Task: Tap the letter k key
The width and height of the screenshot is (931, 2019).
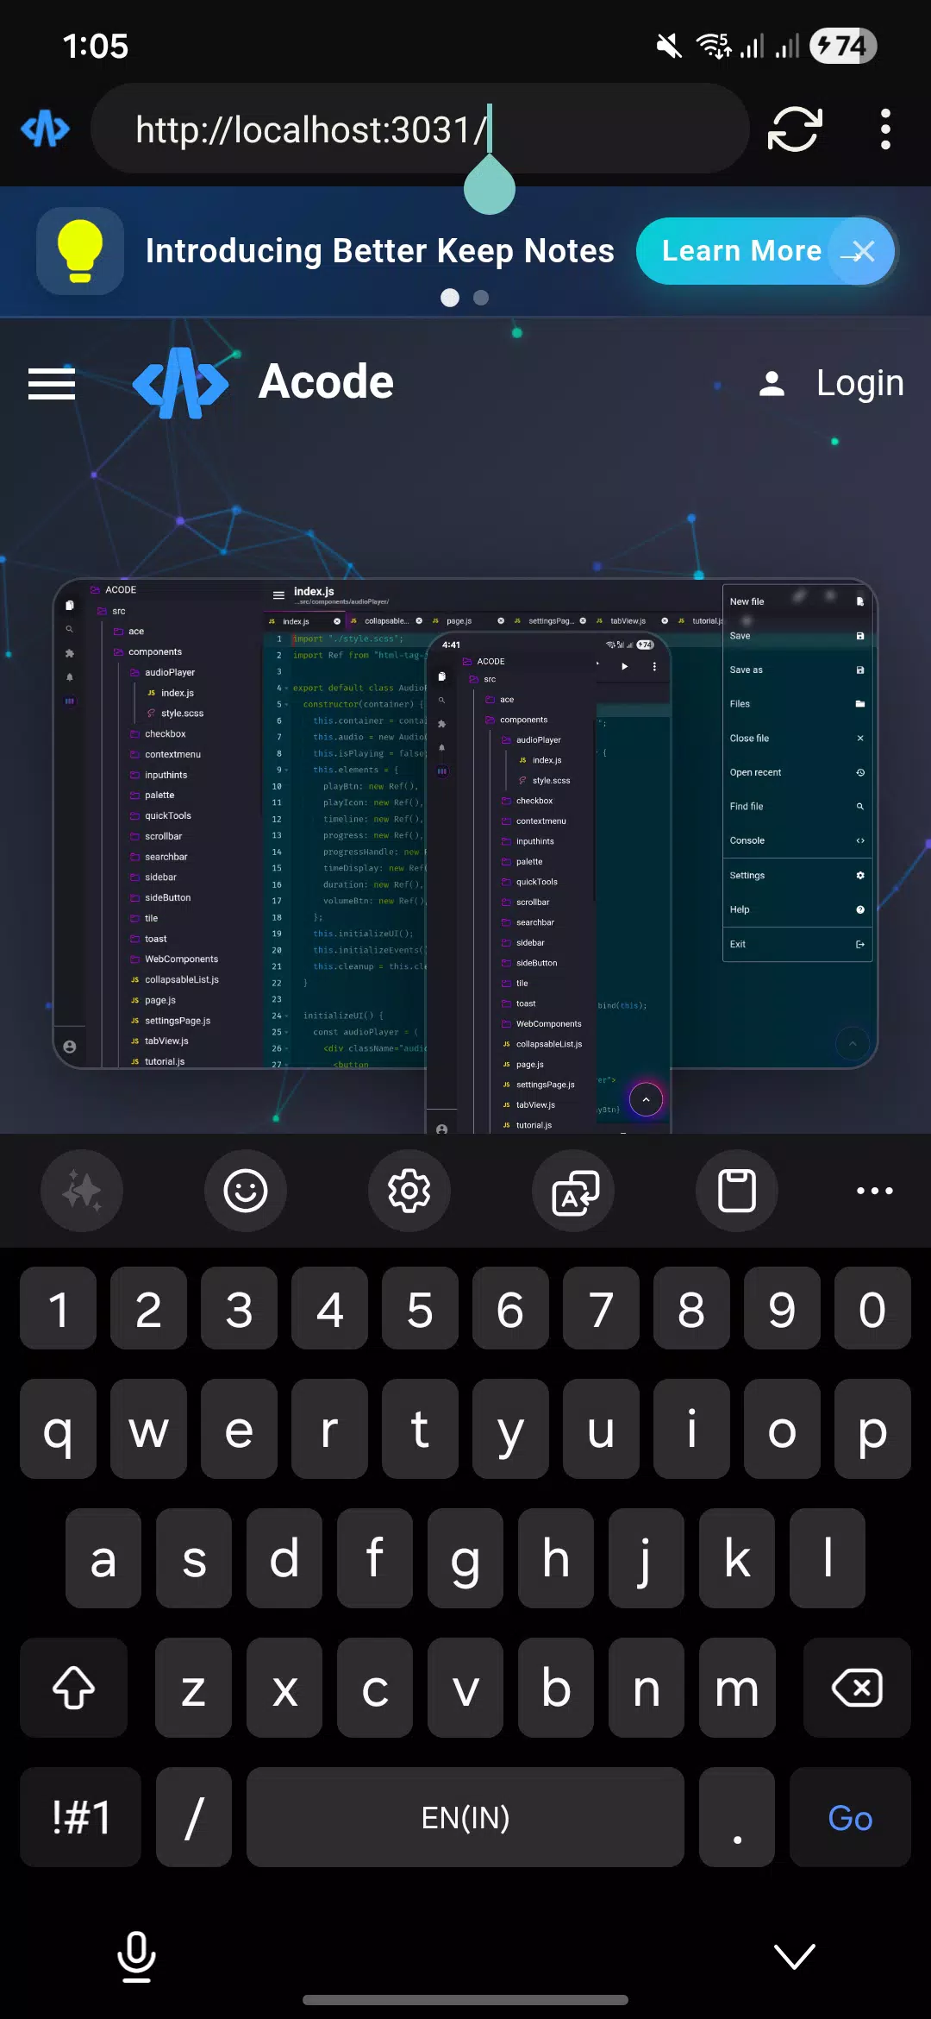Action: 737,1558
